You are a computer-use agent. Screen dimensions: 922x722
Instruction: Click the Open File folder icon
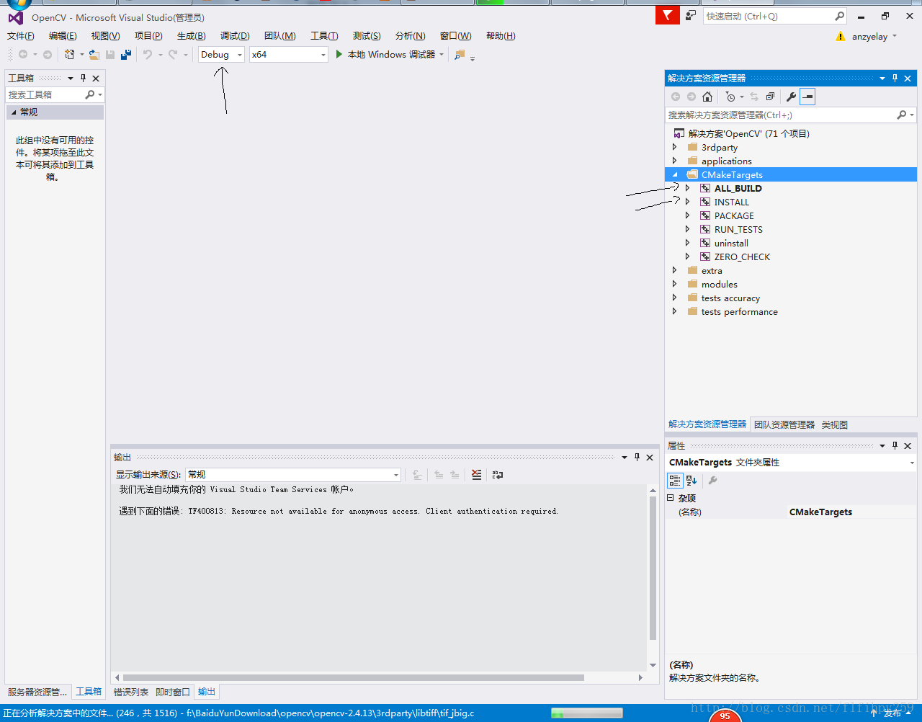coord(94,54)
